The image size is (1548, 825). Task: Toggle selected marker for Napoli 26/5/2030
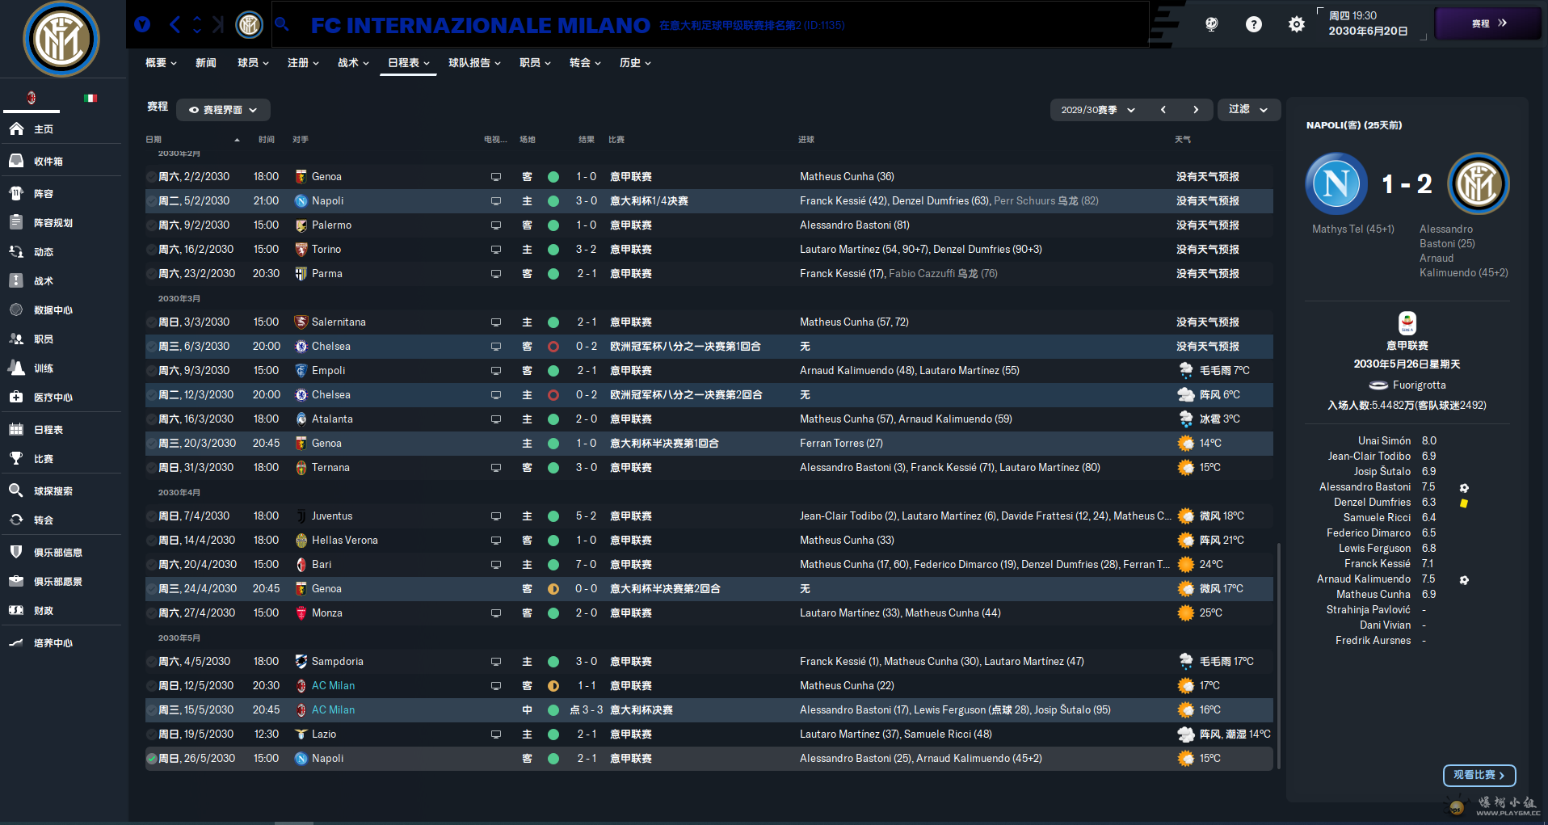(151, 759)
